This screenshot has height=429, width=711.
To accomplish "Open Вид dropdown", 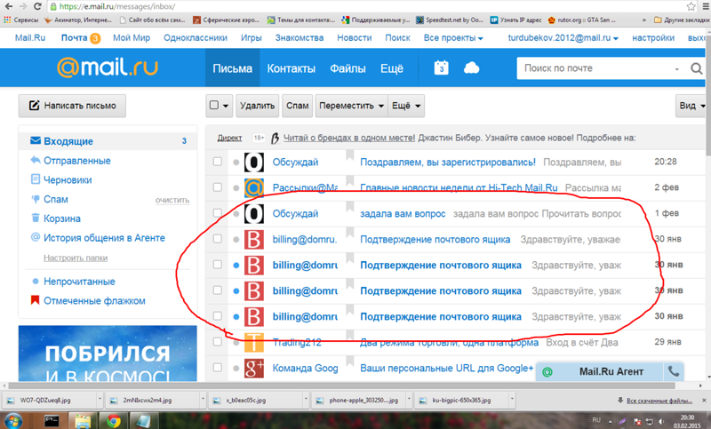I will point(691,106).
